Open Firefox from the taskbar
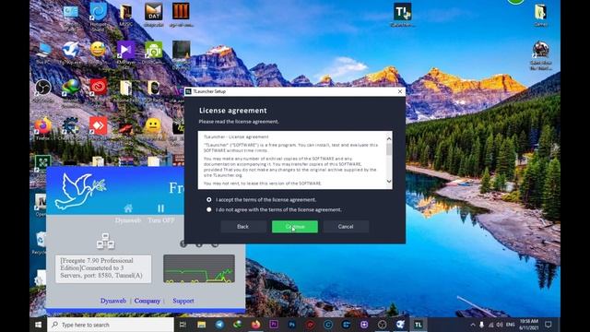 pyautogui.click(x=255, y=325)
